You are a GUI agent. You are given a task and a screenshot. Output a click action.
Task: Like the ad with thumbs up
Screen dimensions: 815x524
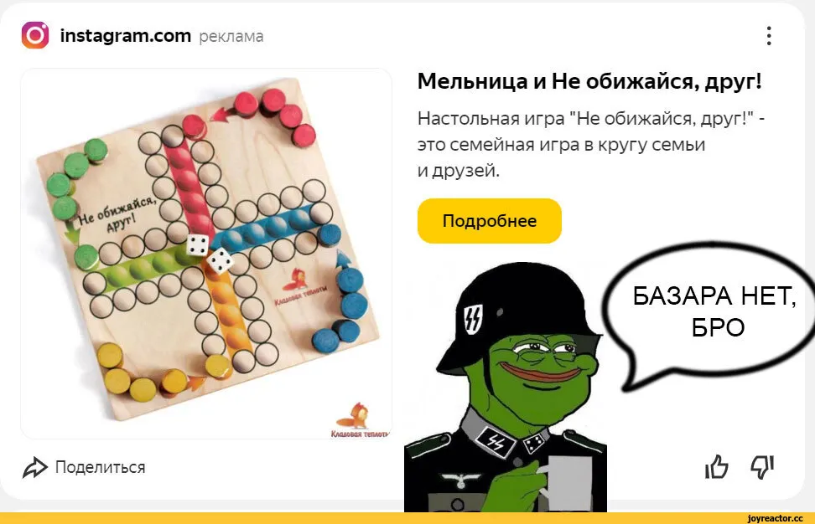717,466
